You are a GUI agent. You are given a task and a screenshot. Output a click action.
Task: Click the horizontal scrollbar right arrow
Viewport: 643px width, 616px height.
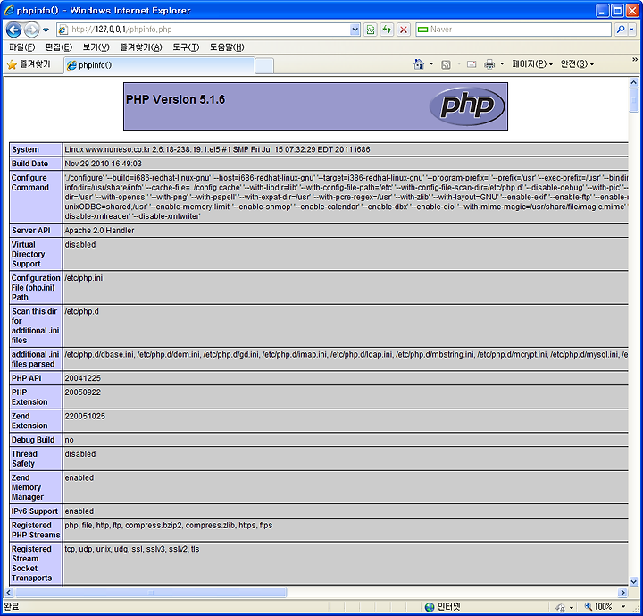(623, 593)
